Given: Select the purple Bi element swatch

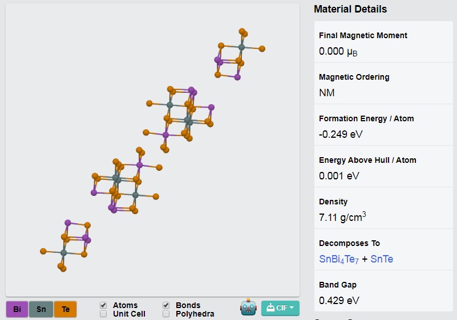Looking at the screenshot, I should pos(17,309).
